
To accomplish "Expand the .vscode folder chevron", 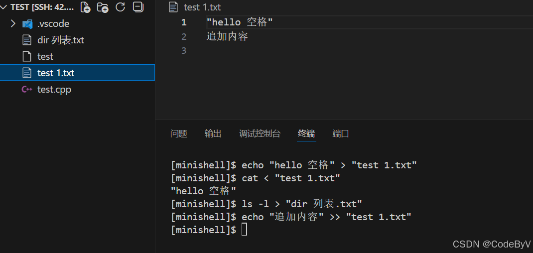I will [x=13, y=24].
